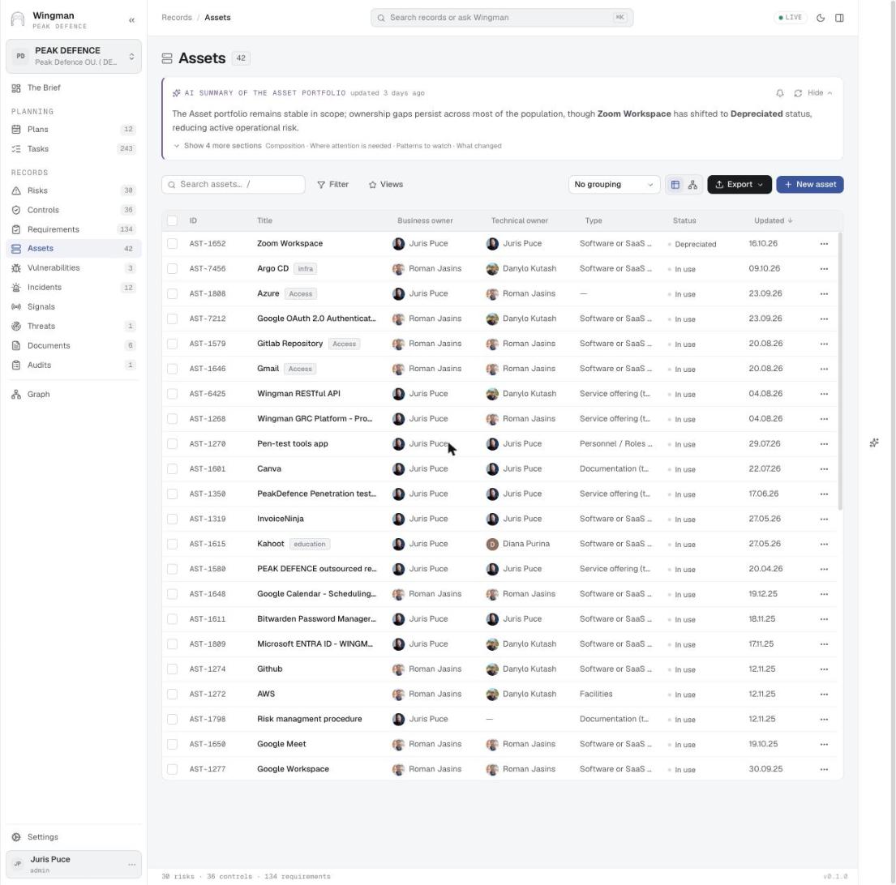The image size is (896, 885).
Task: Click the Access tag on Azure
Action: (x=301, y=294)
